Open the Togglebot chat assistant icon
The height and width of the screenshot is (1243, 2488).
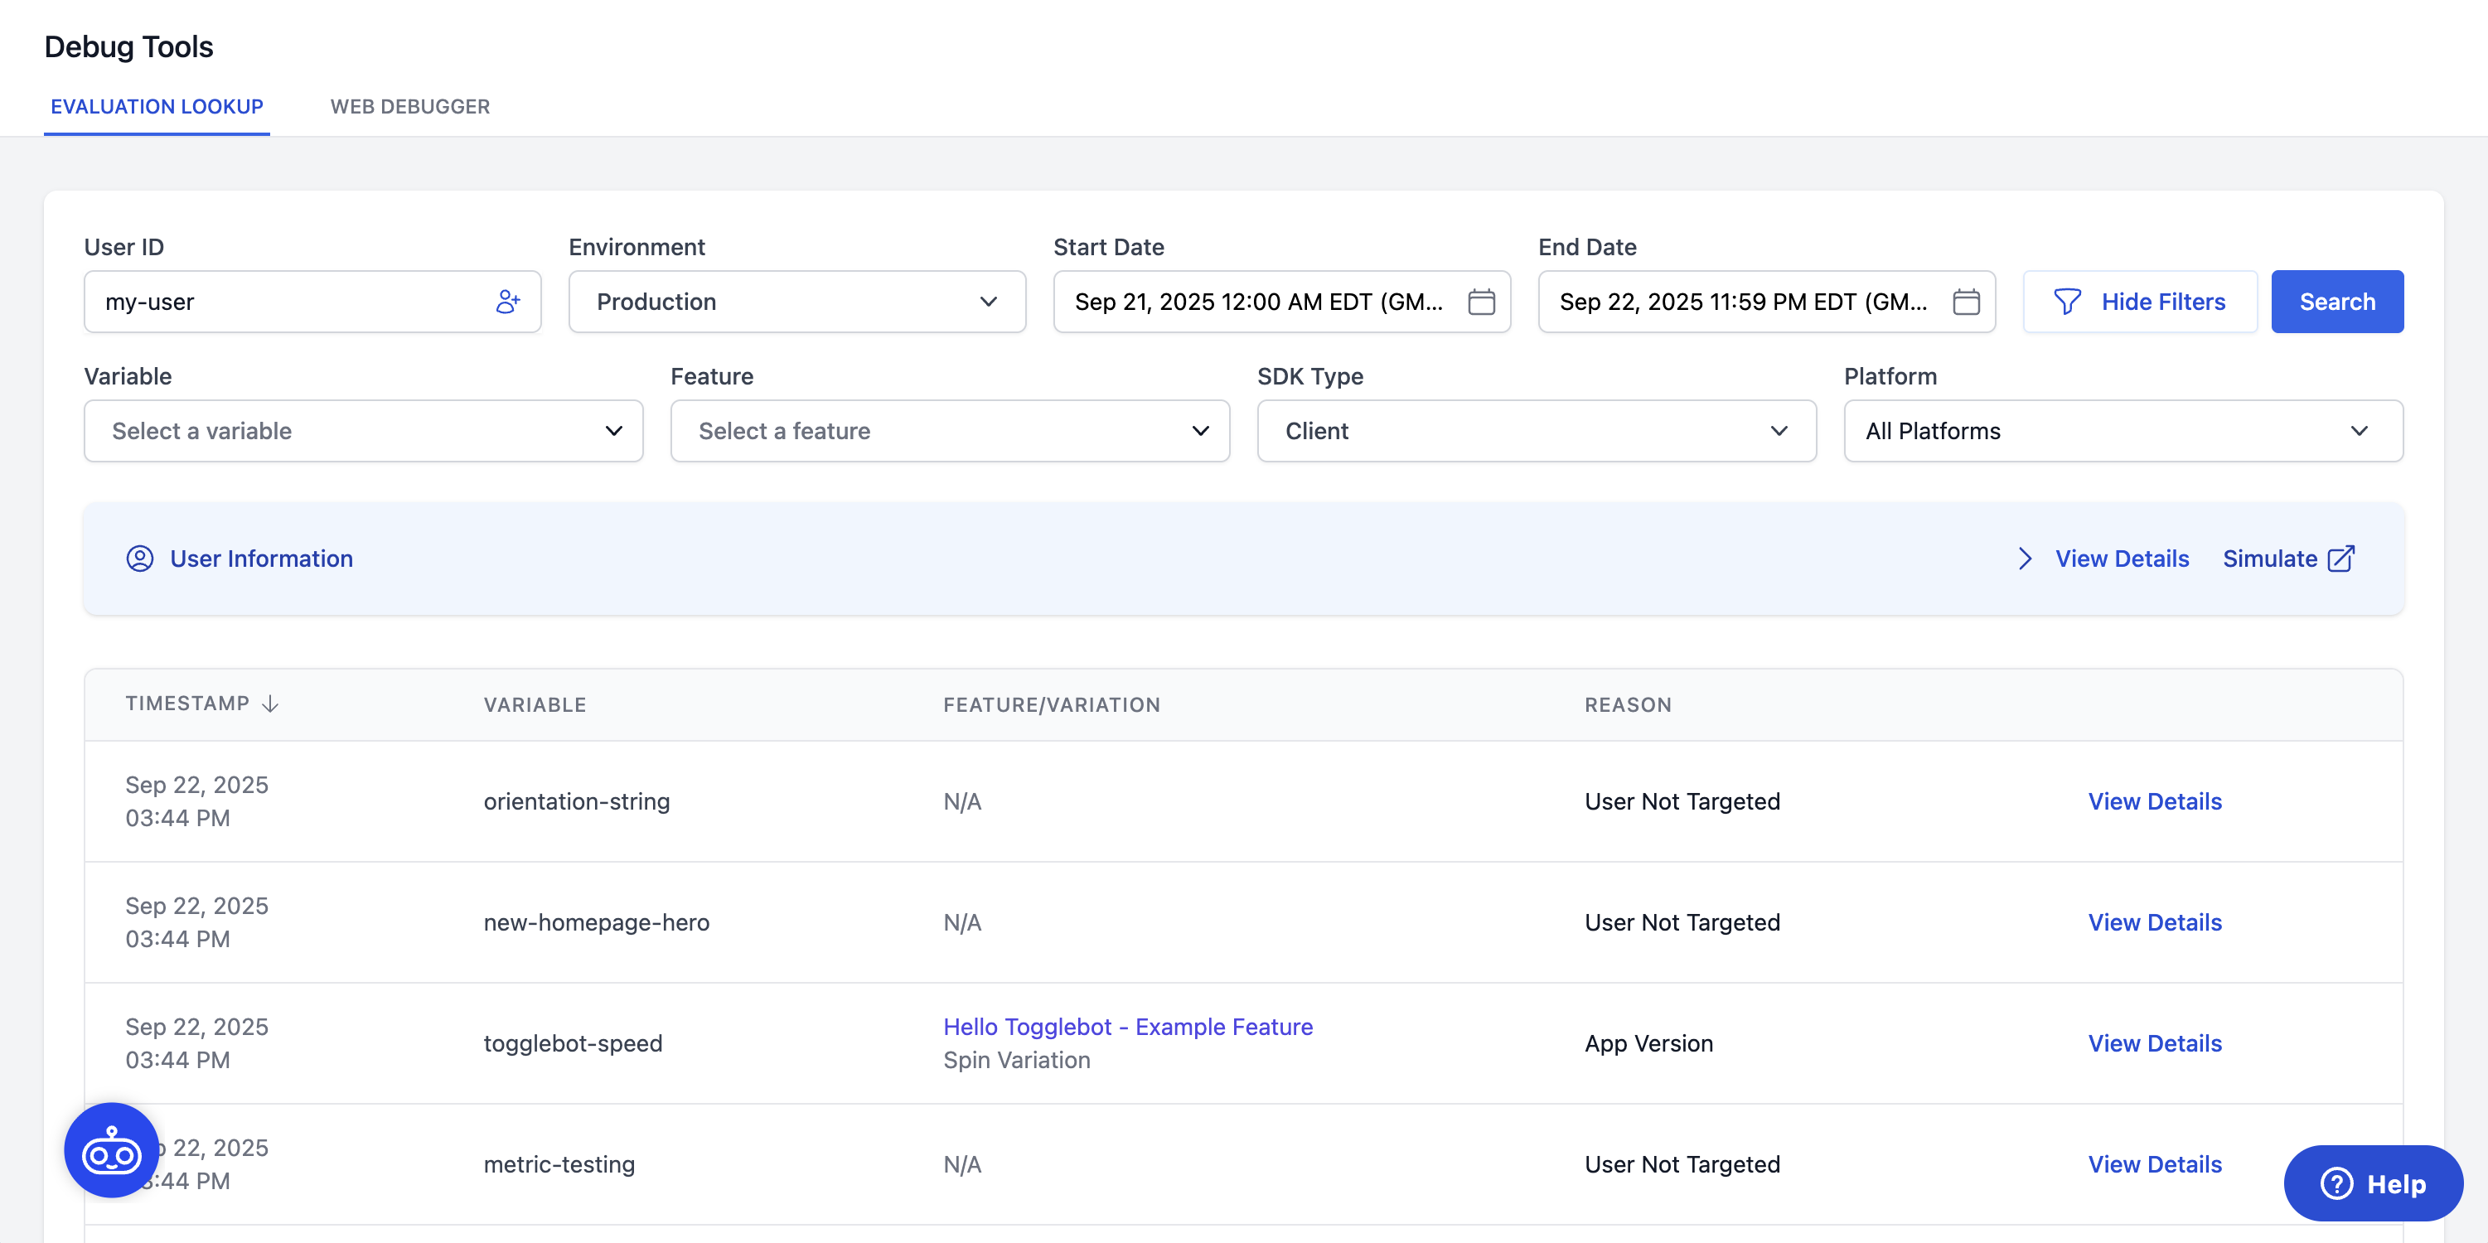pyautogui.click(x=110, y=1149)
